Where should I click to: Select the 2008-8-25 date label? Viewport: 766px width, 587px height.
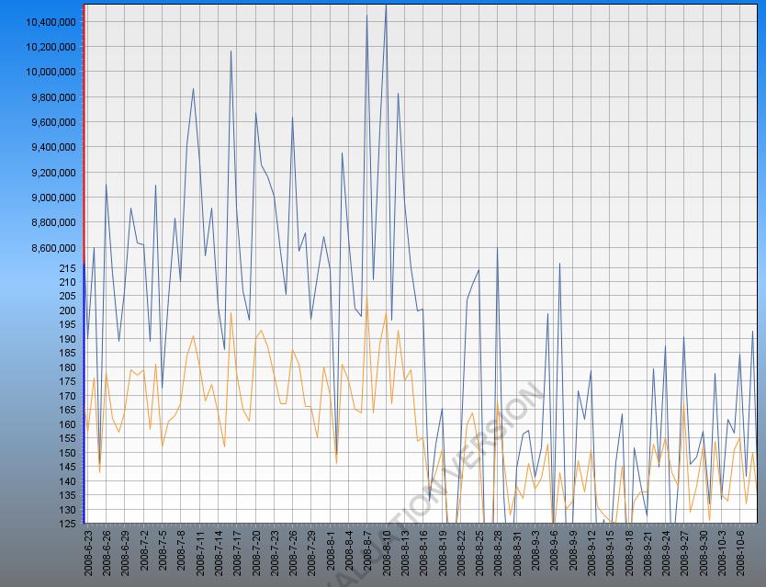pos(479,551)
